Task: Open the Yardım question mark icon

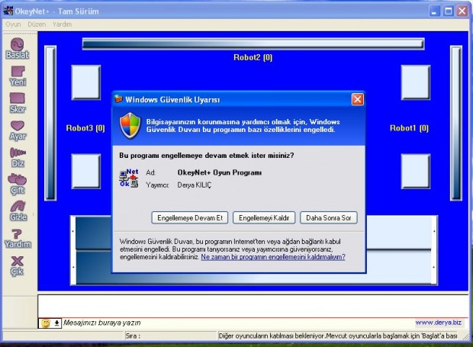Action: pos(18,238)
